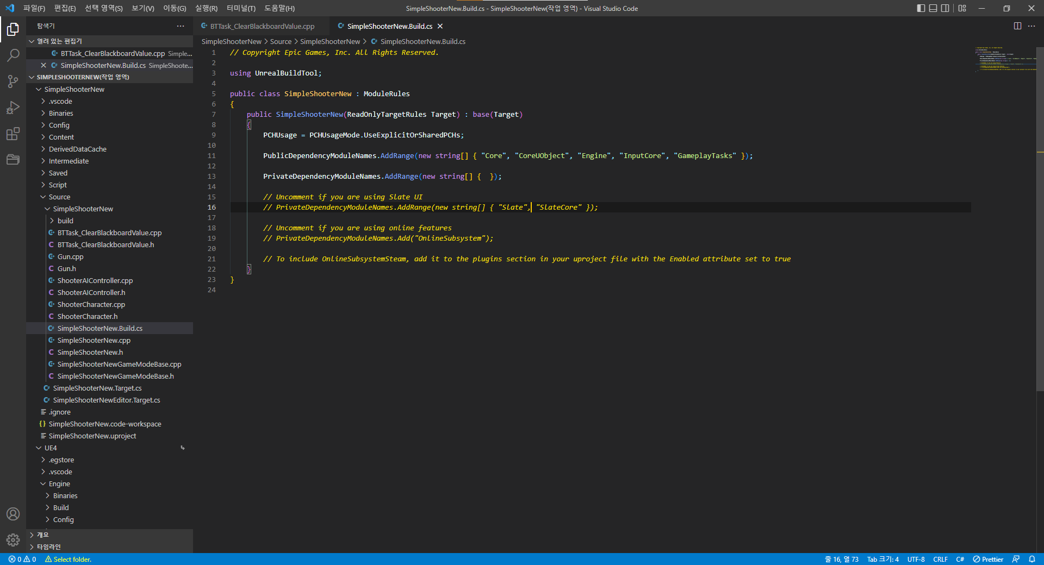This screenshot has width=1044, height=565.
Task: Open the 파일(F) menu
Action: click(x=34, y=8)
